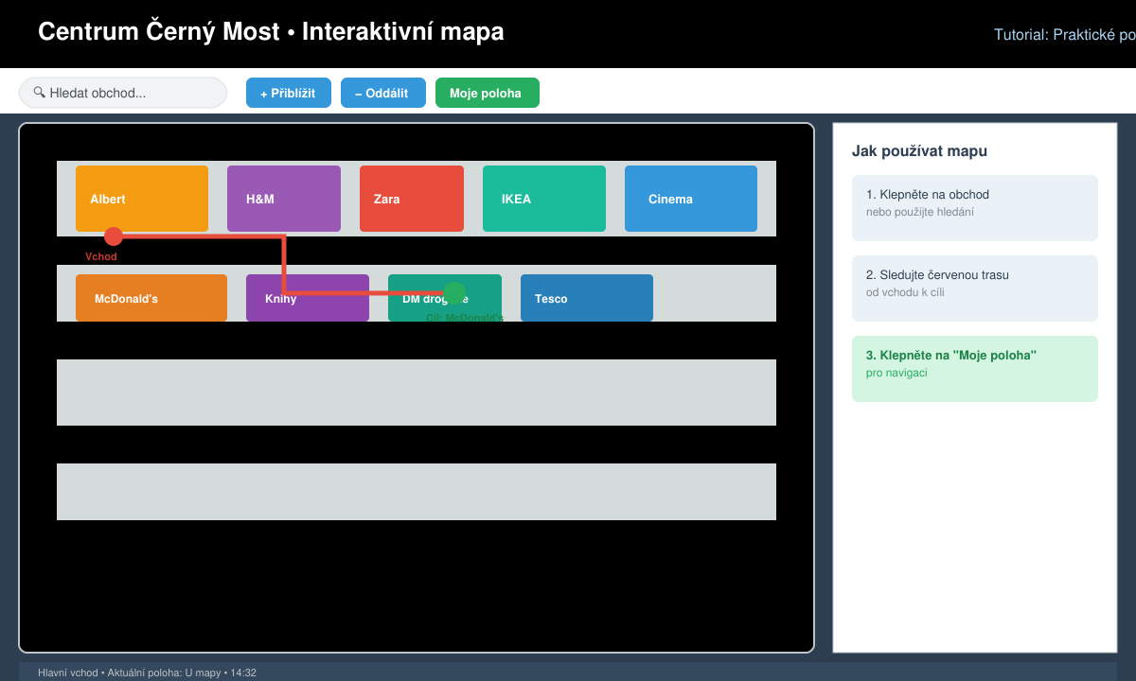Open tutorial step 2 Sledujte červenou trasu
Screen dimensions: 1136x681
tap(975, 288)
